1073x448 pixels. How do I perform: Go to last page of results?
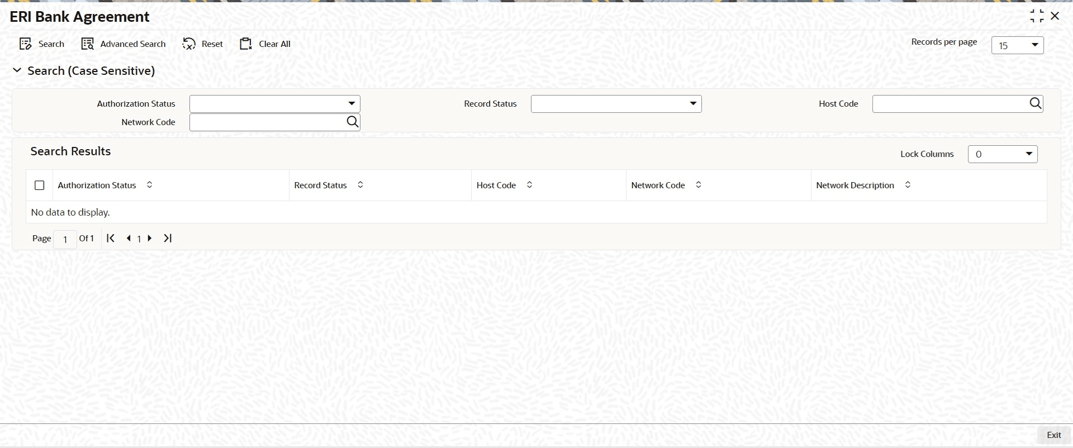[x=168, y=239]
